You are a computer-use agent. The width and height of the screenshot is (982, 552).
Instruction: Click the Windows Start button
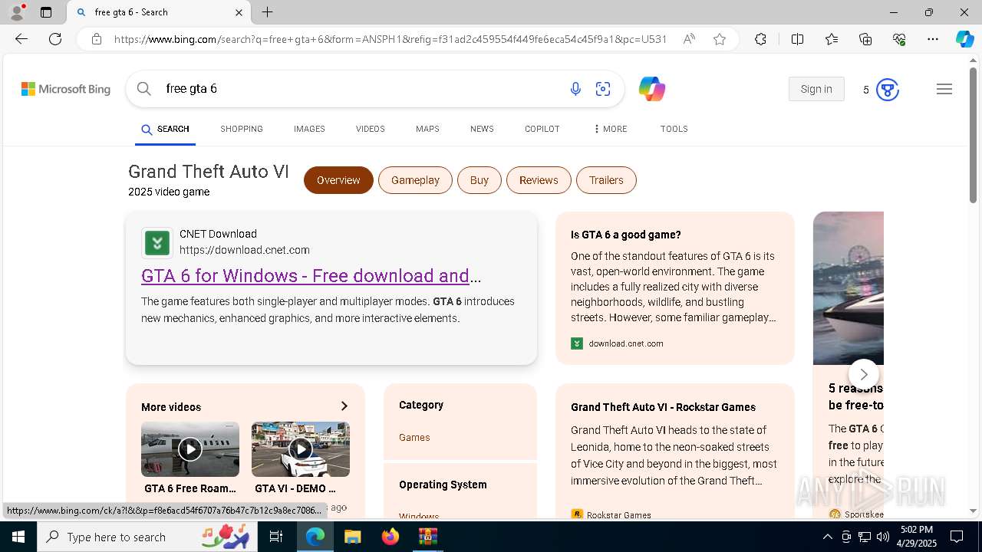18,537
